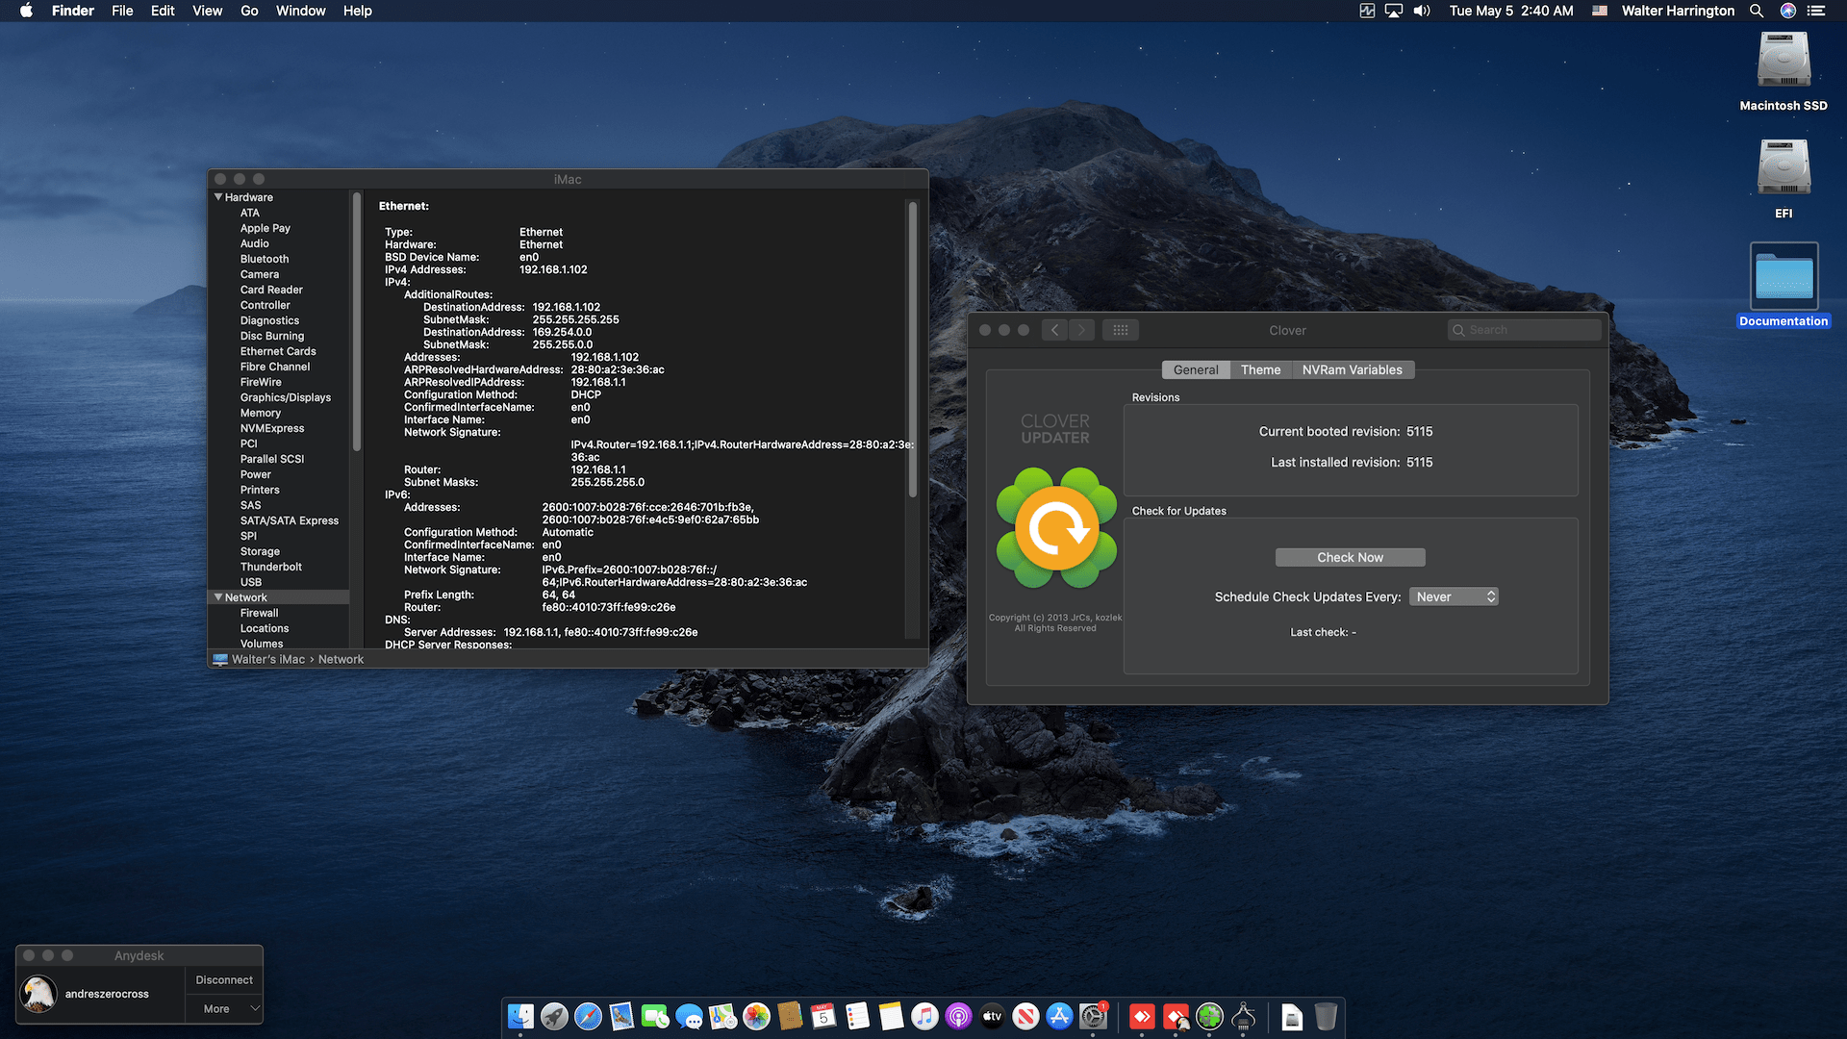The height and width of the screenshot is (1039, 1847).
Task: Select SATA/SATA Express in the sidebar
Action: coord(290,520)
